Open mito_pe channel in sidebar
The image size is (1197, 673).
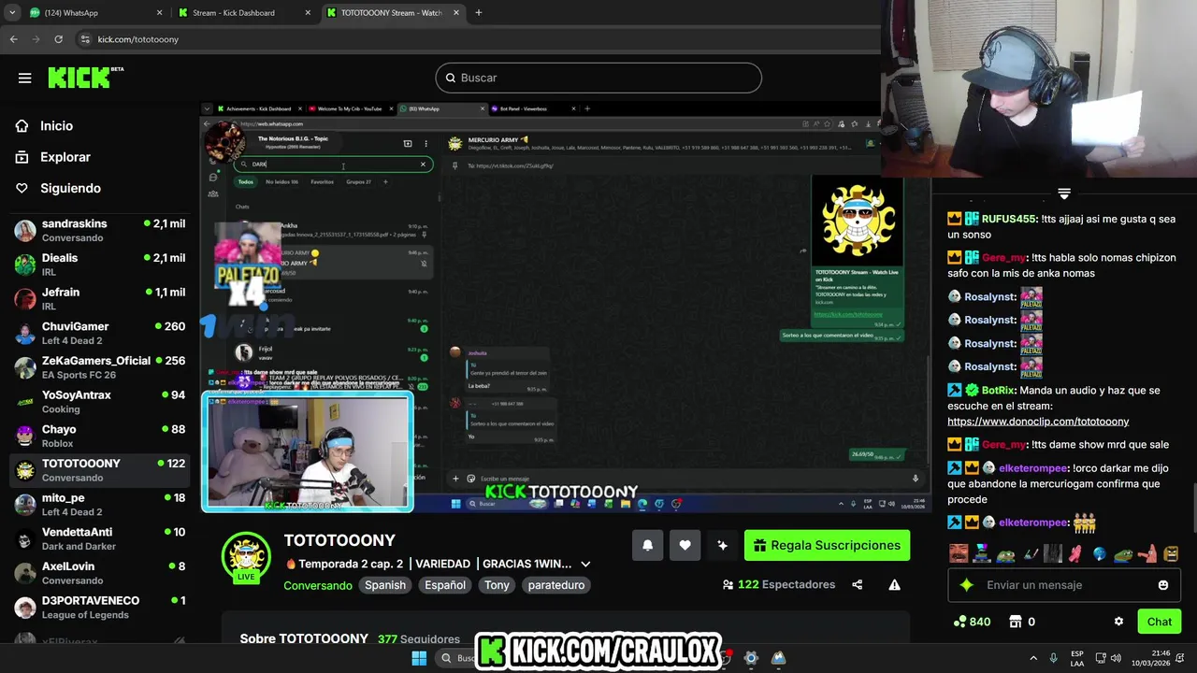click(x=99, y=505)
